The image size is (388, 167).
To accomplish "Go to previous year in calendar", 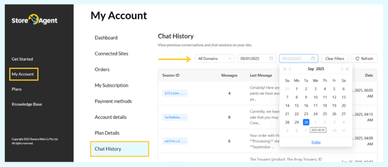I will click(285, 69).
